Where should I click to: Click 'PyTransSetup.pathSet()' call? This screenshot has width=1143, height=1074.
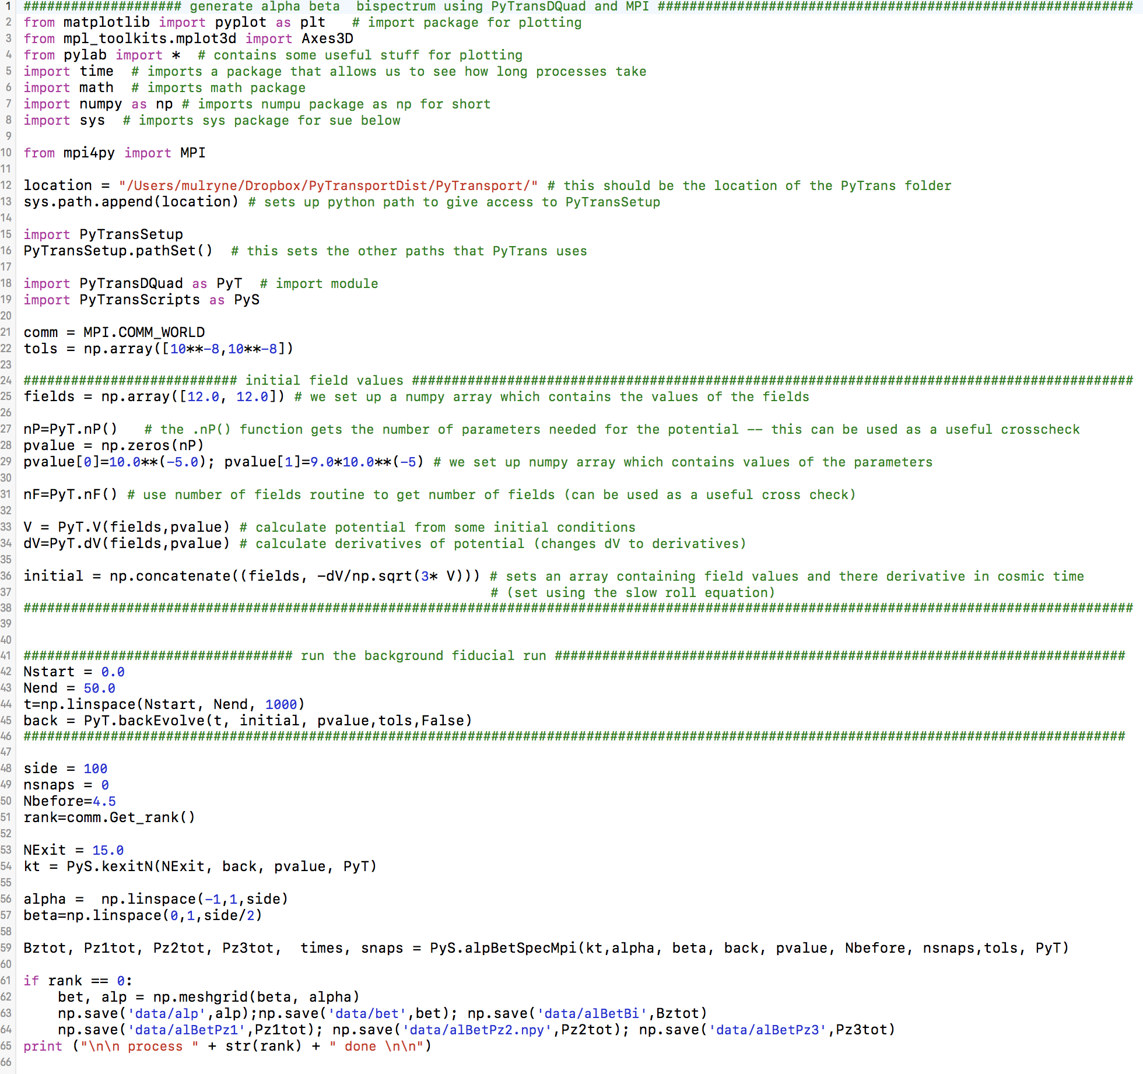pos(118,251)
